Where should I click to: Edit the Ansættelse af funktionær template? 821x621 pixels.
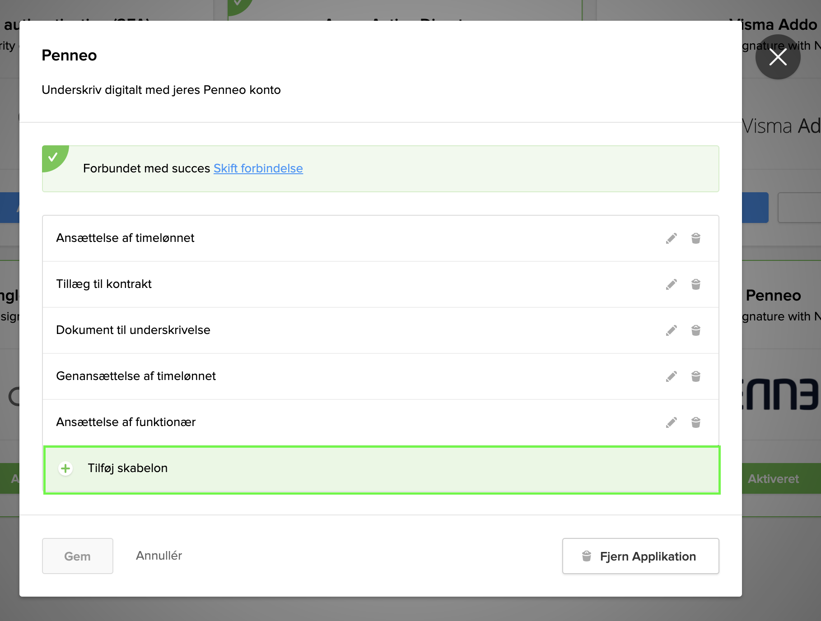671,422
